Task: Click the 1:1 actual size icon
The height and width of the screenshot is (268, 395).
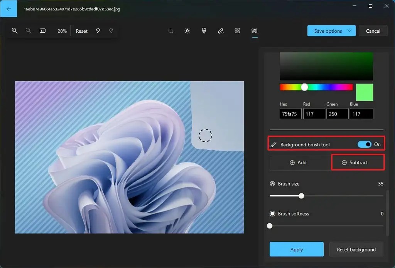Action: tap(42, 31)
